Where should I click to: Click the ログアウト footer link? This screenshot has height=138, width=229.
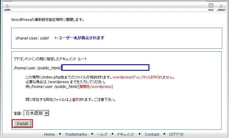[x=177, y=134]
